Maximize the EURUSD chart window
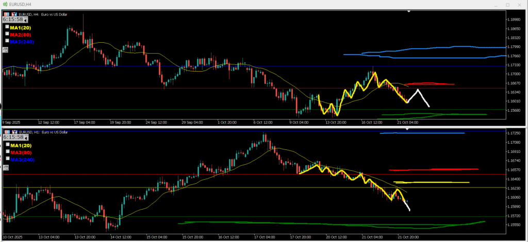Viewport: 528px width, 242px height. (507, 4)
